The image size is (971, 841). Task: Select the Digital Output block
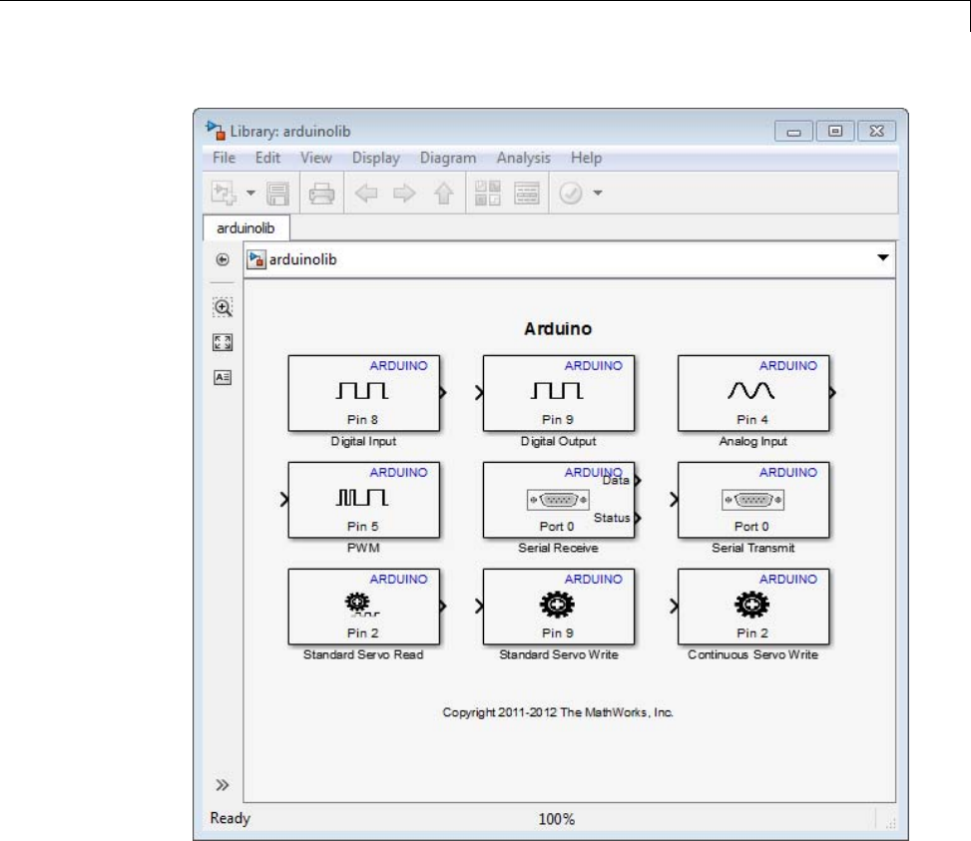[558, 393]
